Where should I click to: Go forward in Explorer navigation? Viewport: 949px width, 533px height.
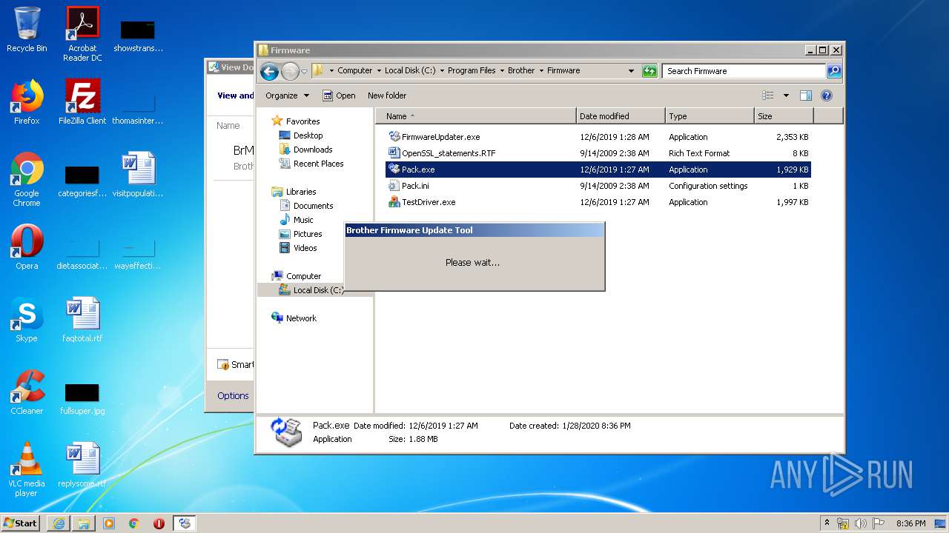click(x=290, y=71)
